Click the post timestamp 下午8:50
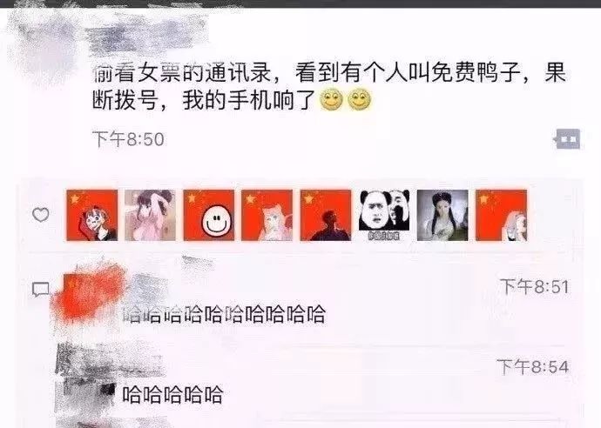 [128, 139]
